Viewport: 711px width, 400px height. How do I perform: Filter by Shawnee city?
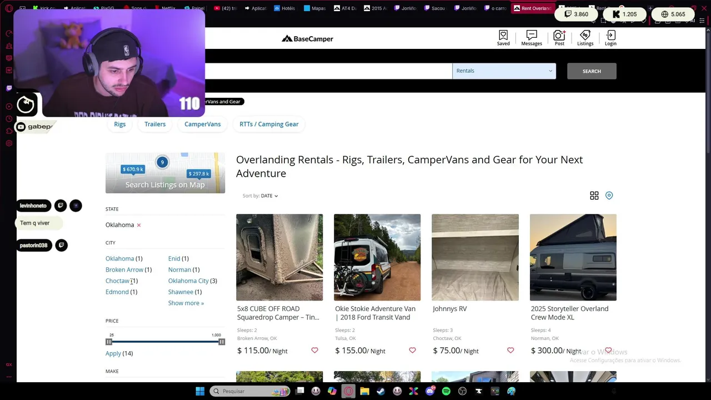click(181, 292)
